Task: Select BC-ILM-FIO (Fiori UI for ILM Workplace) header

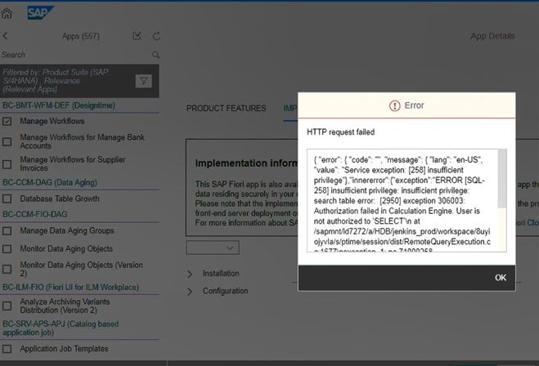Action: pyautogui.click(x=71, y=287)
